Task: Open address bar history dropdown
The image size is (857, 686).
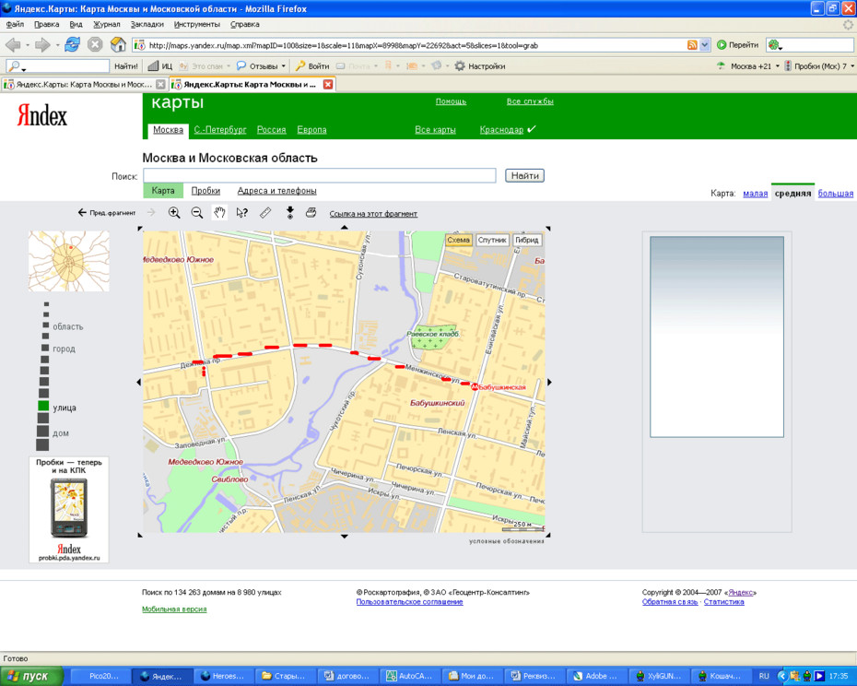Action: point(705,45)
